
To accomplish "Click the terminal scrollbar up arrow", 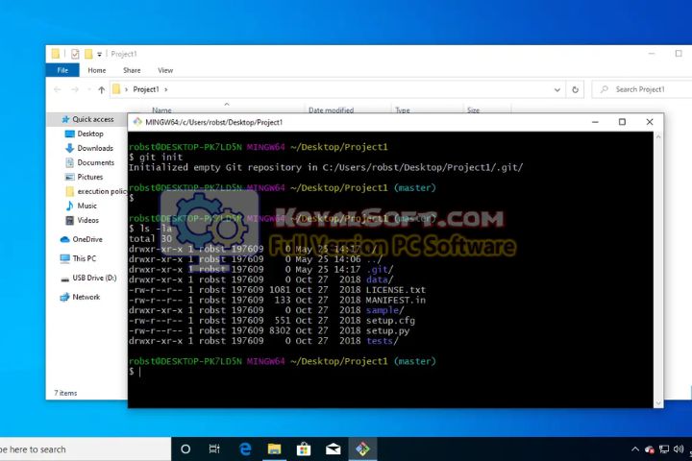I will click(x=658, y=136).
